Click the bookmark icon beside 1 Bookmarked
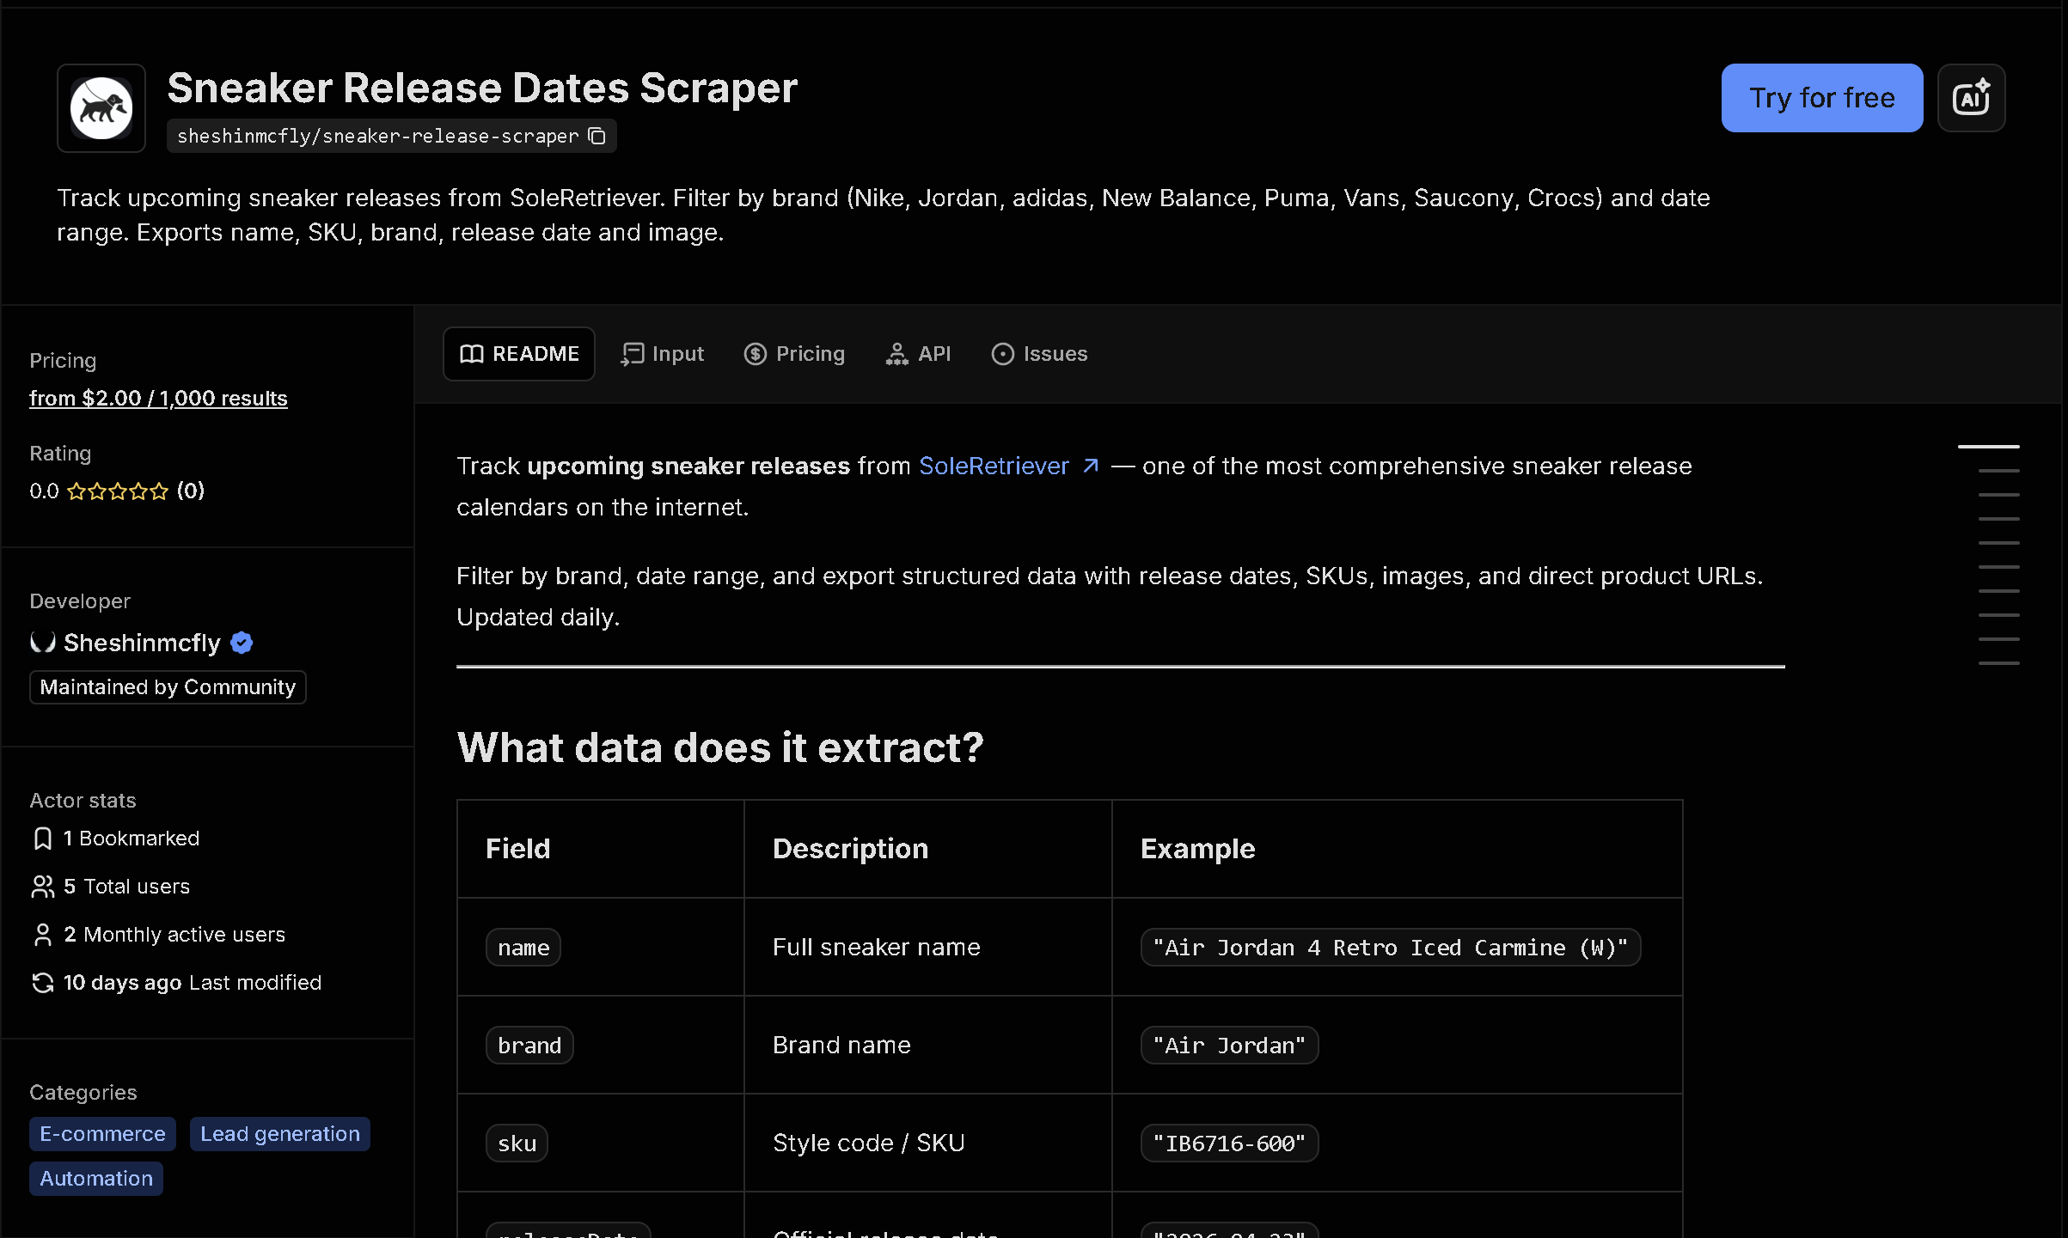The width and height of the screenshot is (2068, 1238). point(42,839)
